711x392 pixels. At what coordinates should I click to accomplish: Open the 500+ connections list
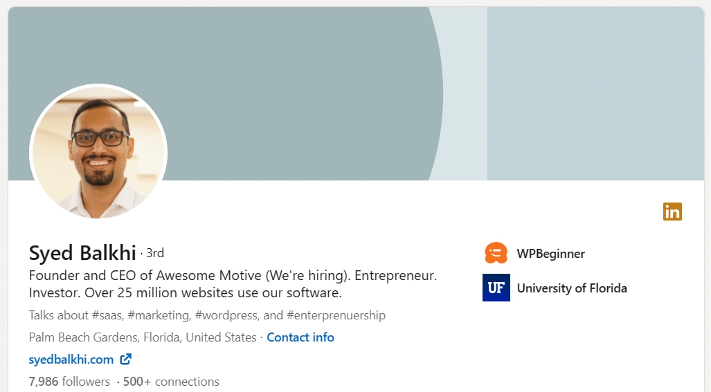pos(171,382)
